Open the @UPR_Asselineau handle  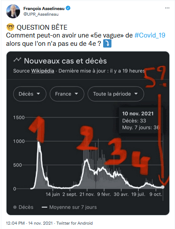coord(41,14)
